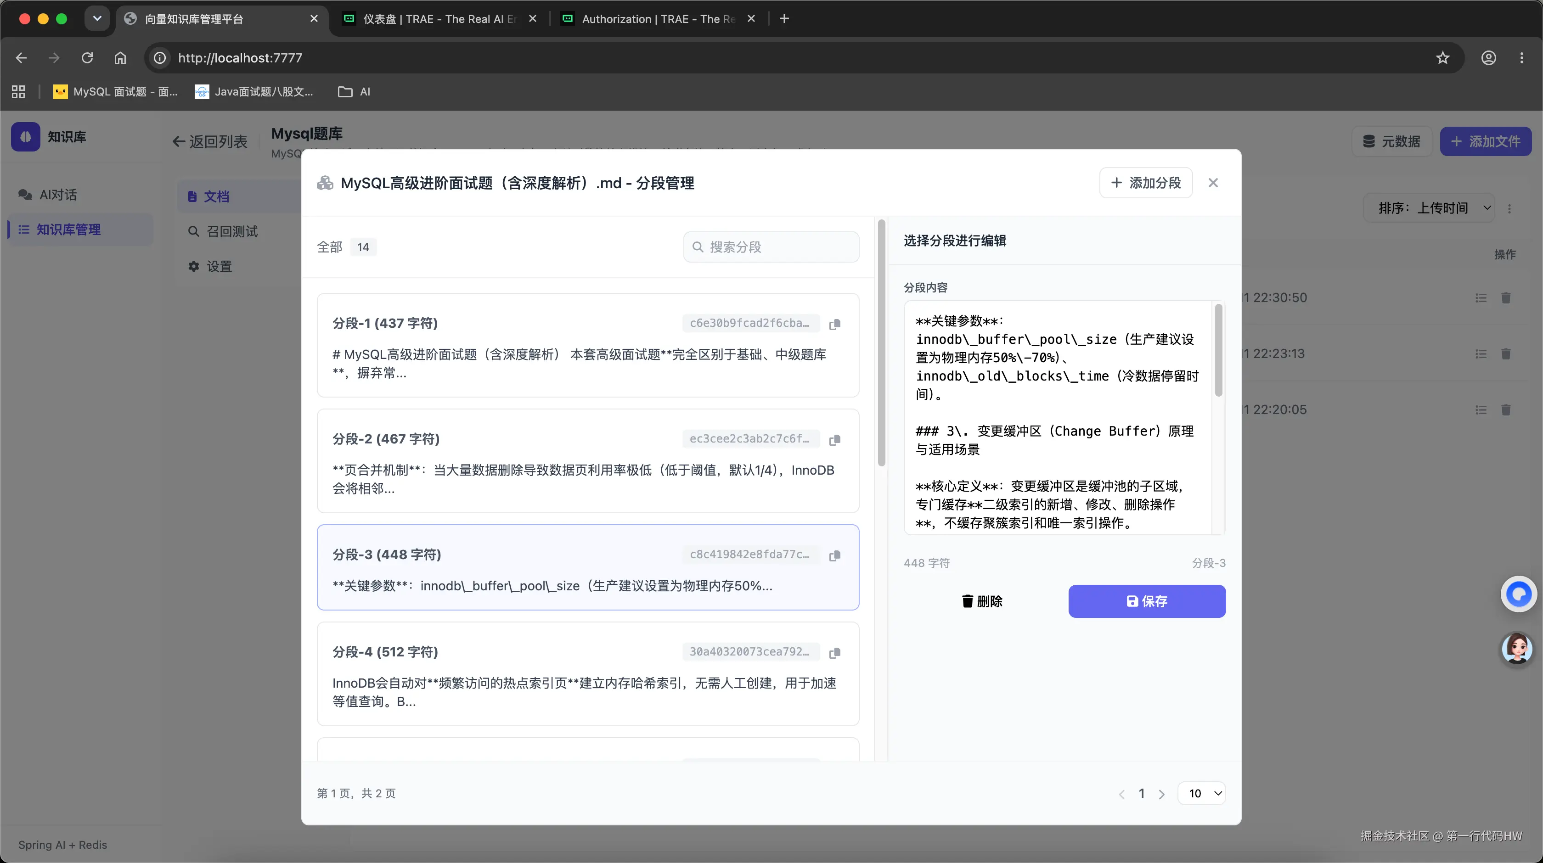The height and width of the screenshot is (863, 1543).
Task: Go back in browser history
Action: pos(22,57)
